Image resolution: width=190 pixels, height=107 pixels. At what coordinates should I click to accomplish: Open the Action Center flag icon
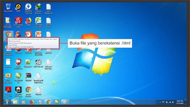pyautogui.click(x=163, y=102)
